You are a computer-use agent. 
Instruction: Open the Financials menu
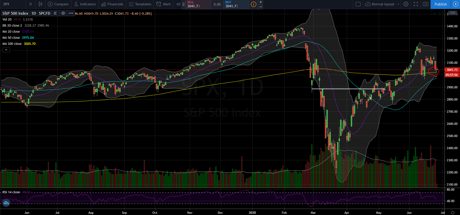tap(112, 4)
